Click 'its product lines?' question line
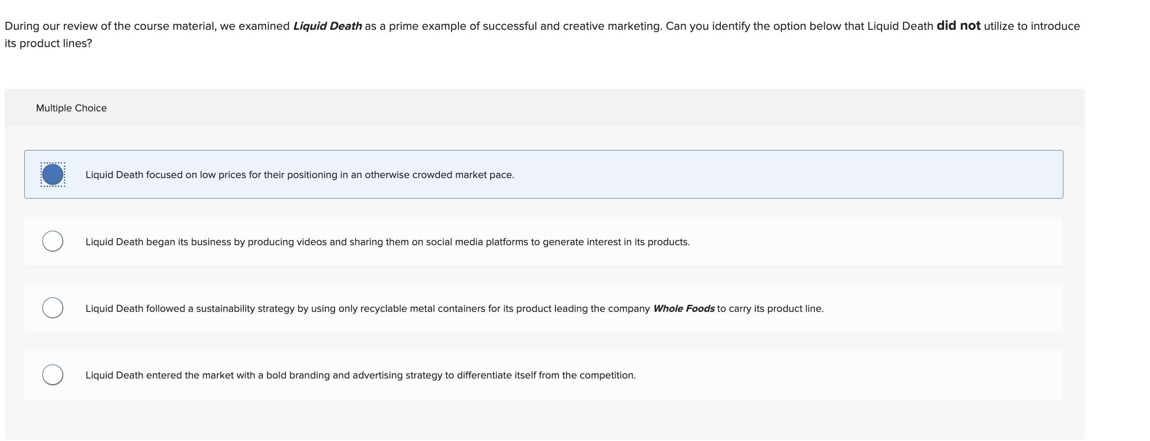The width and height of the screenshot is (1150, 441). click(x=48, y=43)
